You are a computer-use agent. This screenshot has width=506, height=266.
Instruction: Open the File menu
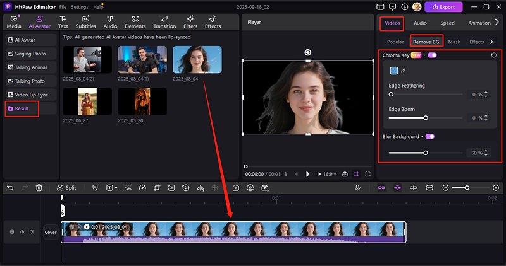pyautogui.click(x=63, y=7)
